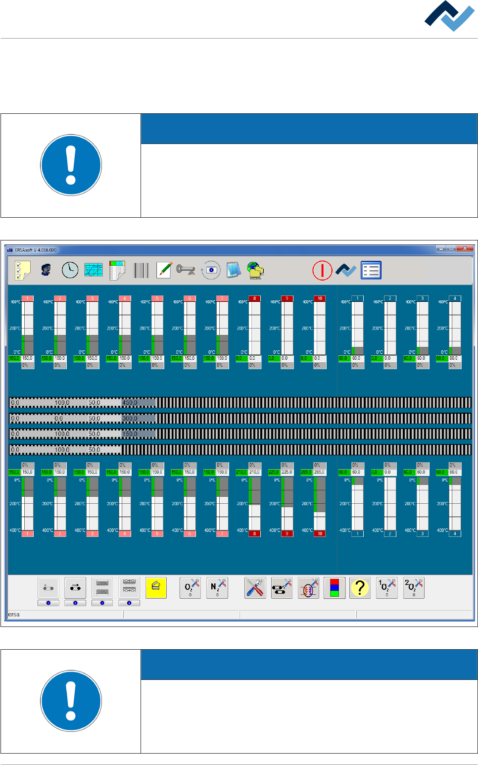Open the data table sheet icon

point(117,270)
